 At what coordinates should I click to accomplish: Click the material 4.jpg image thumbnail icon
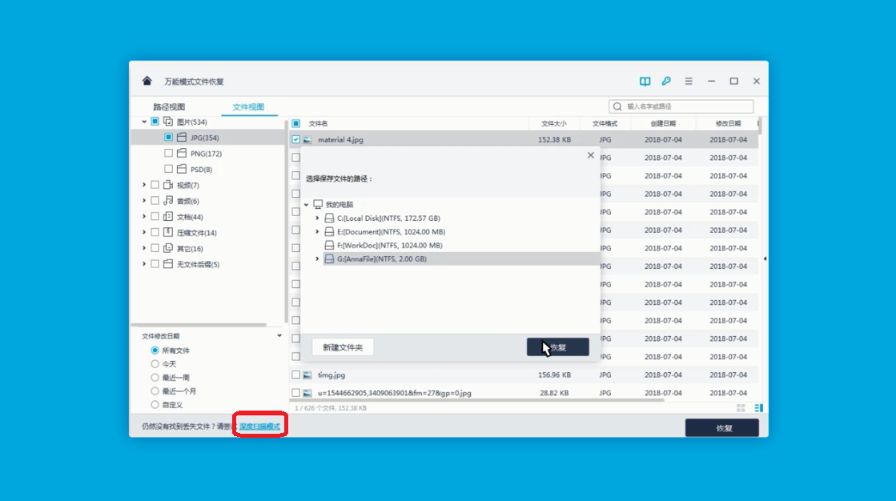(307, 139)
